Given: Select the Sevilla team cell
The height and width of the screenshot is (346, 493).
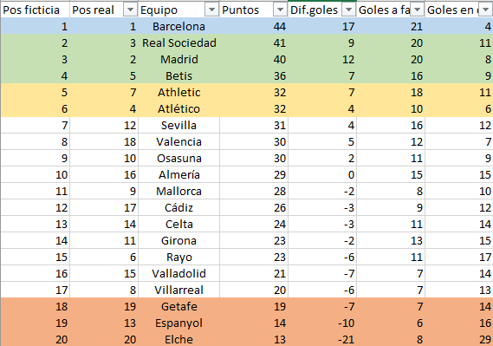Looking at the screenshot, I should 178,125.
